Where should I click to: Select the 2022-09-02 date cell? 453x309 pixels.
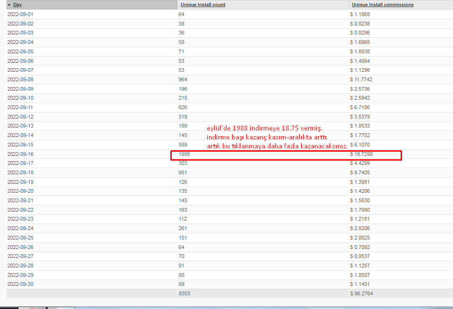point(20,24)
